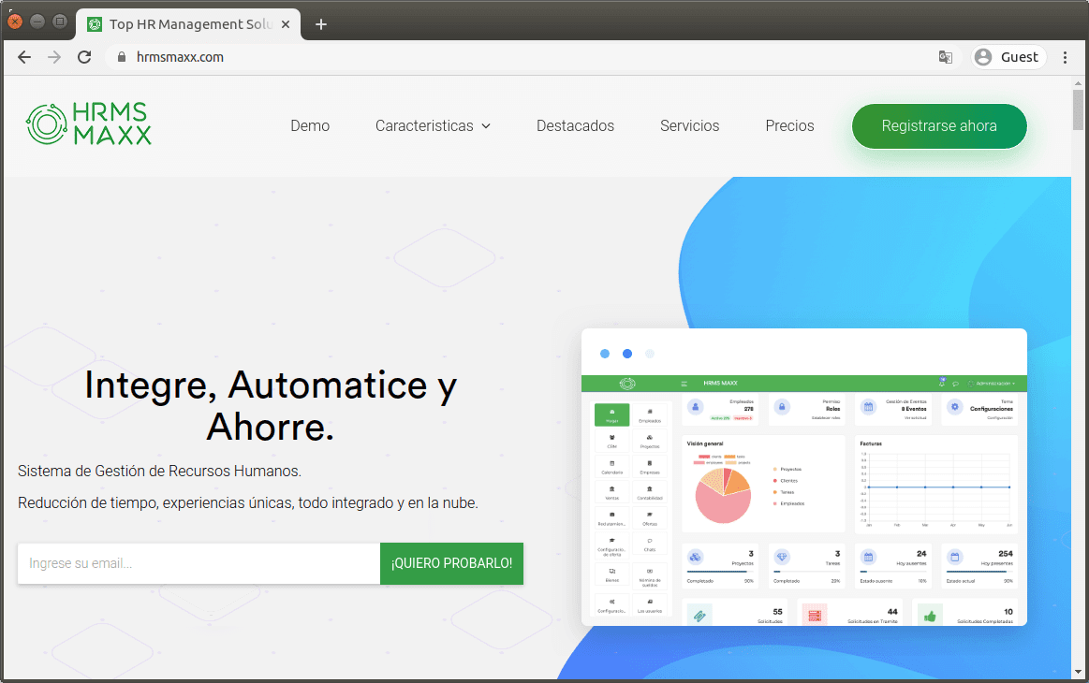
Task: View site info via the lock icon
Action: pos(122,57)
